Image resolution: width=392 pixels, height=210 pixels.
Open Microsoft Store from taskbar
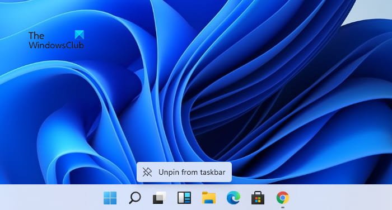click(x=258, y=198)
